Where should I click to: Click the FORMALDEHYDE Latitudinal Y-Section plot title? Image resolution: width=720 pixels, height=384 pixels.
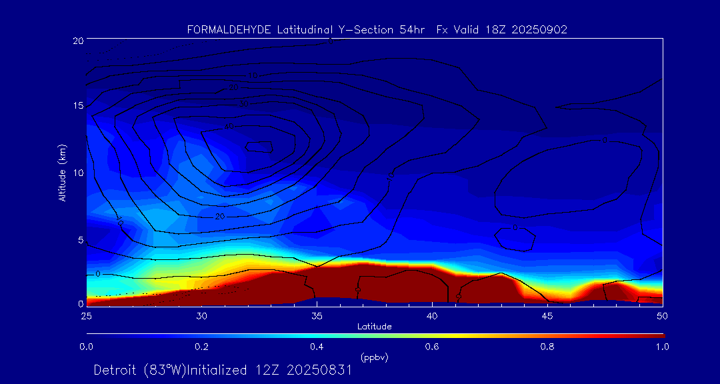tap(377, 30)
